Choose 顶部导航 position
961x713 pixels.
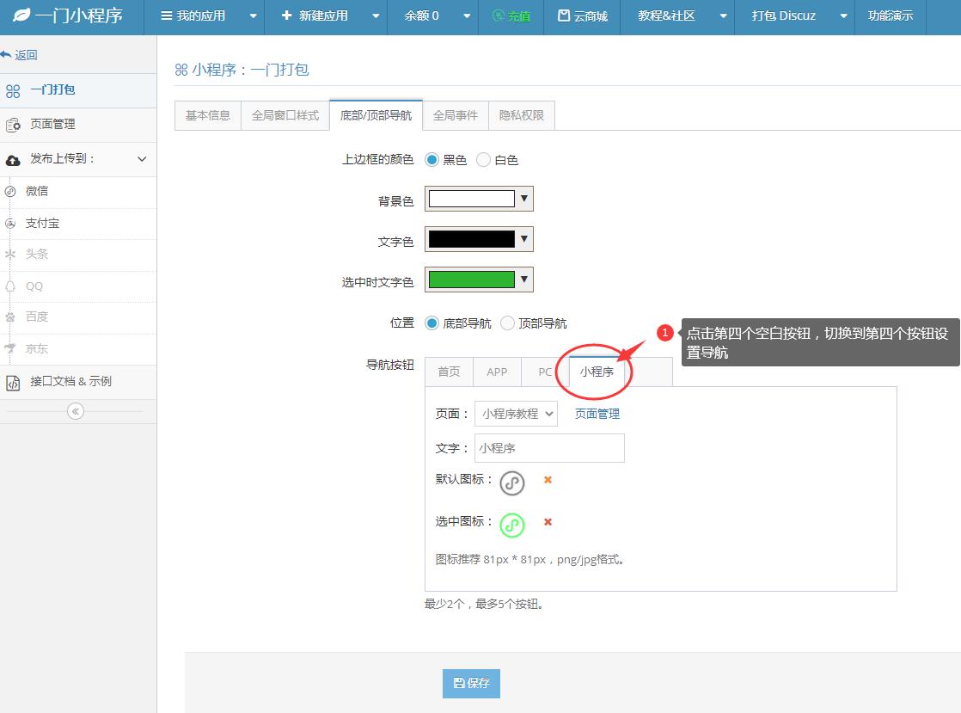pos(507,323)
